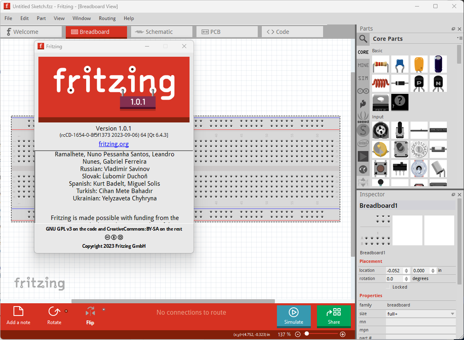
Task: Open the parts search magnifier
Action: pos(364,39)
